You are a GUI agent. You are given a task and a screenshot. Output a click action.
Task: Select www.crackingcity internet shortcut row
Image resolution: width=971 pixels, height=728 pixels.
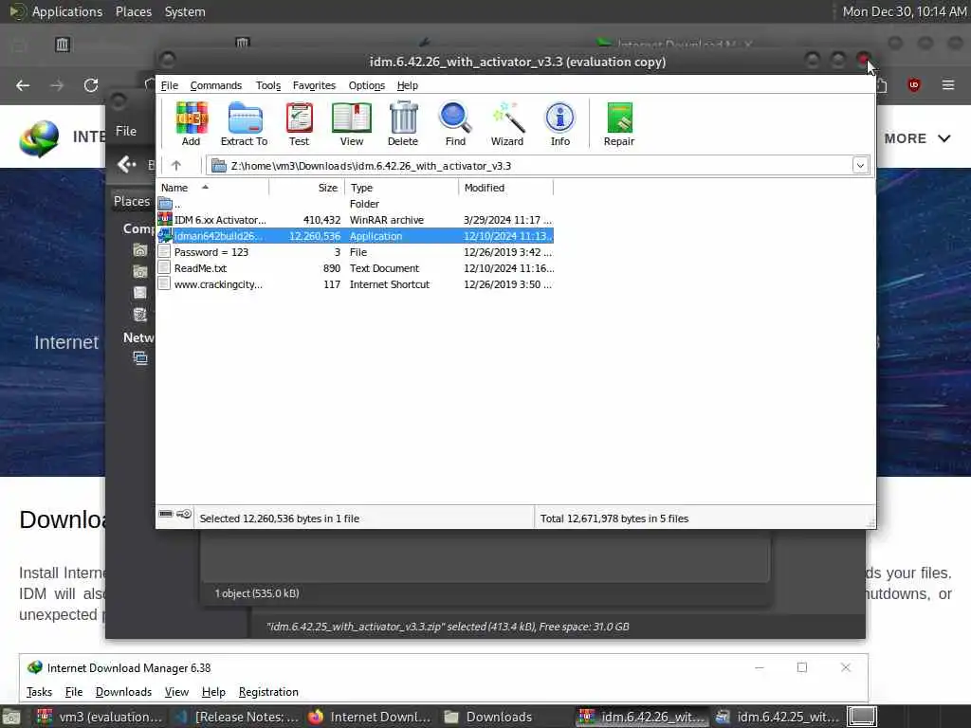(355, 284)
